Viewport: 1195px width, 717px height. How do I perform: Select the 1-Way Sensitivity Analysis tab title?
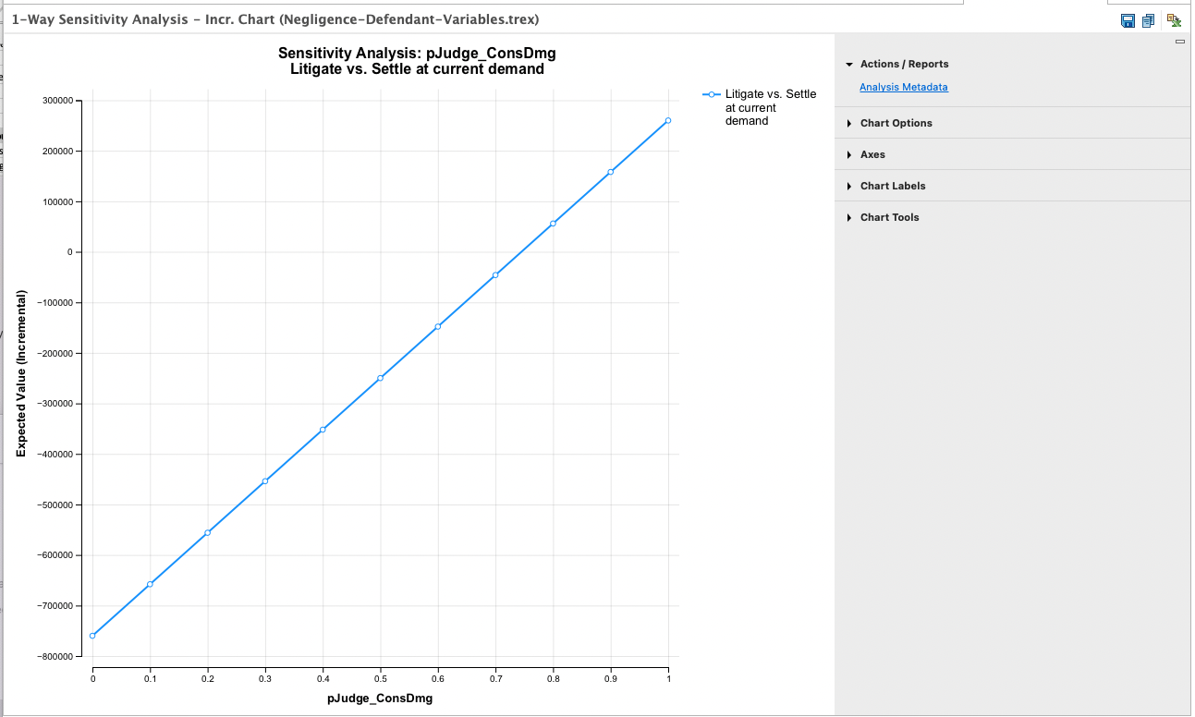coord(274,19)
